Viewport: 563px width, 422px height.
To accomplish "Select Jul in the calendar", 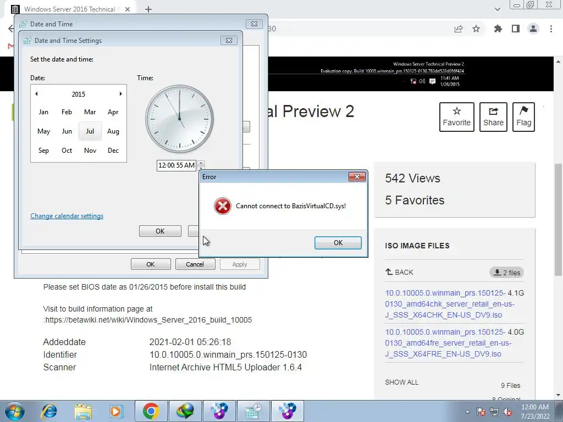I will pyautogui.click(x=90, y=131).
